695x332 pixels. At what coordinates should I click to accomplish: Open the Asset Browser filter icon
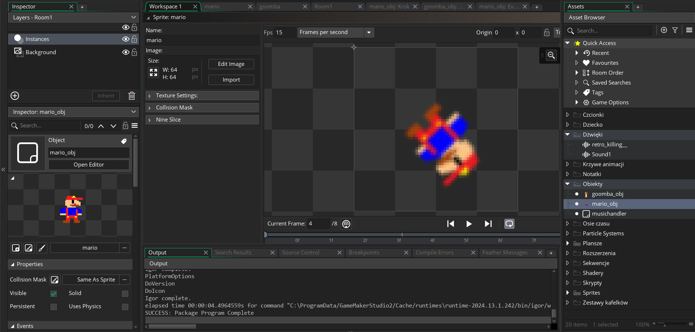675,30
